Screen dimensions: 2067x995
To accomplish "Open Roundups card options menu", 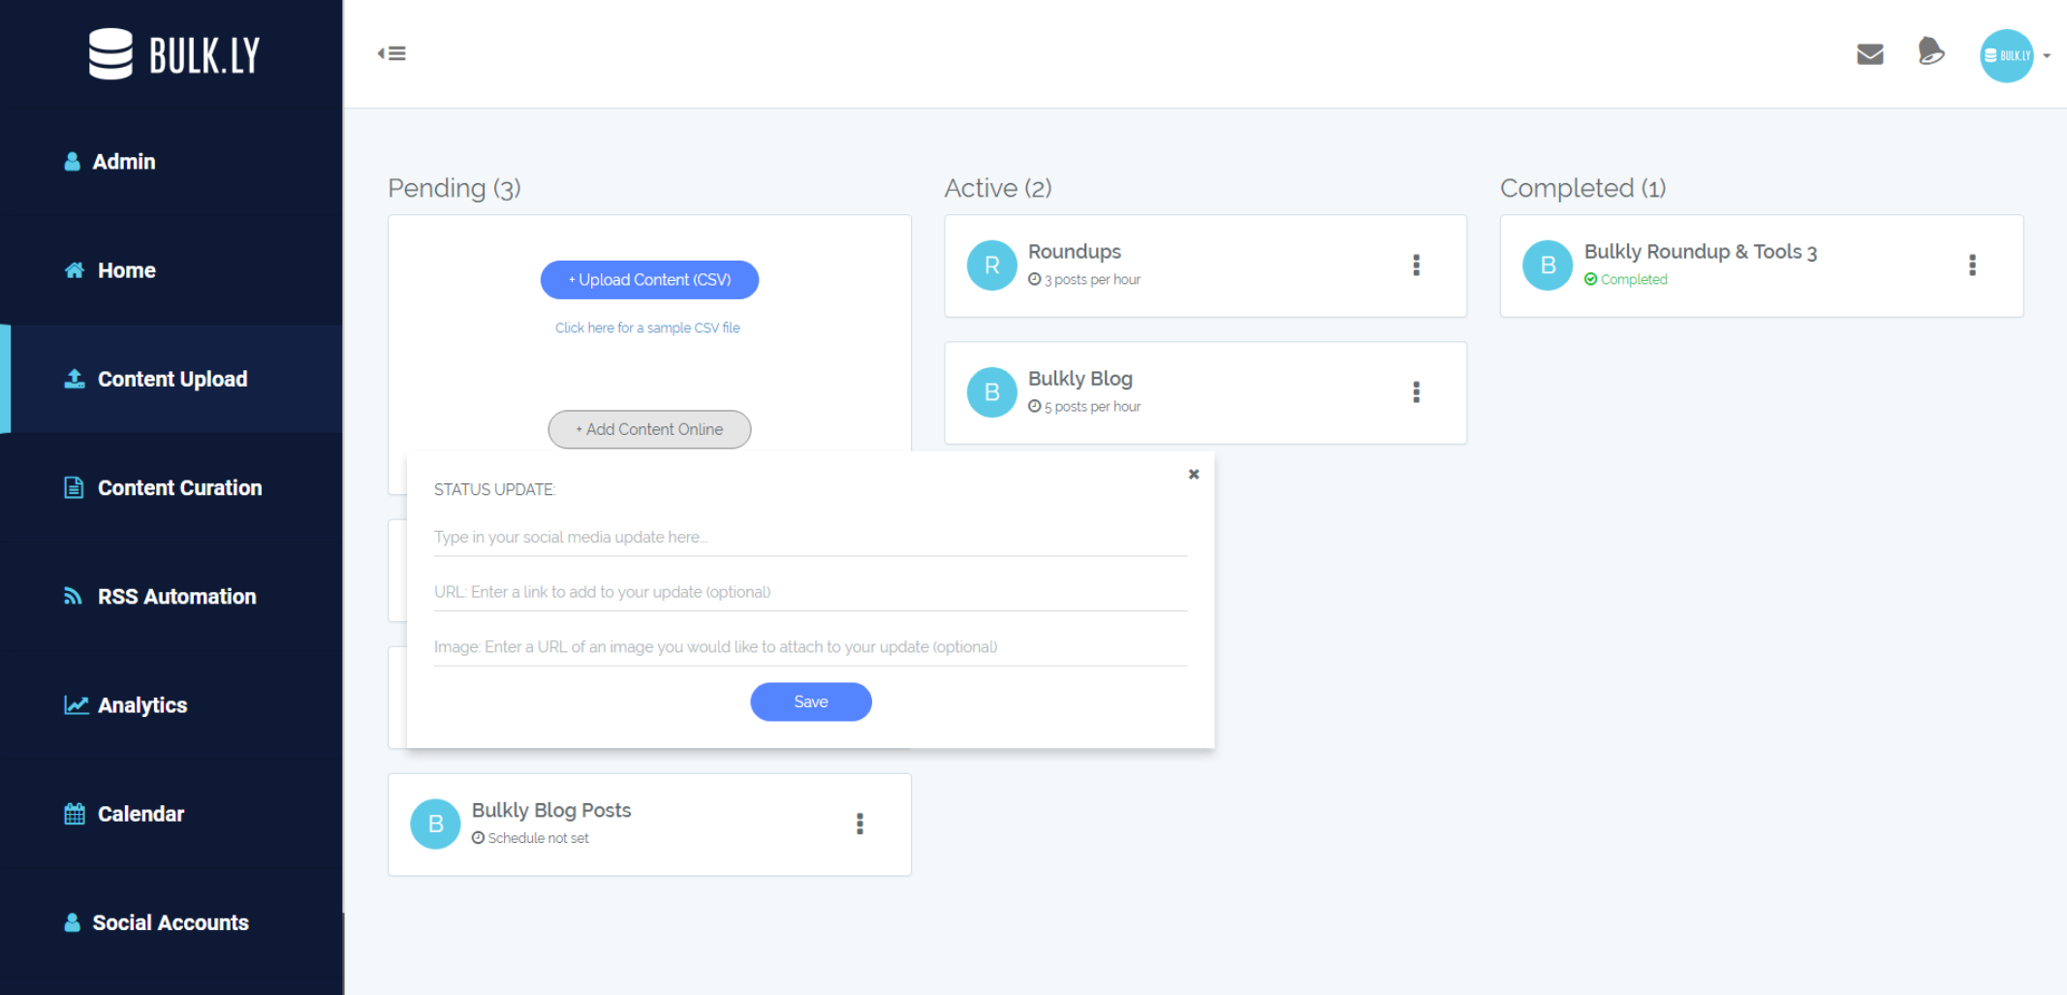I will click(x=1416, y=265).
